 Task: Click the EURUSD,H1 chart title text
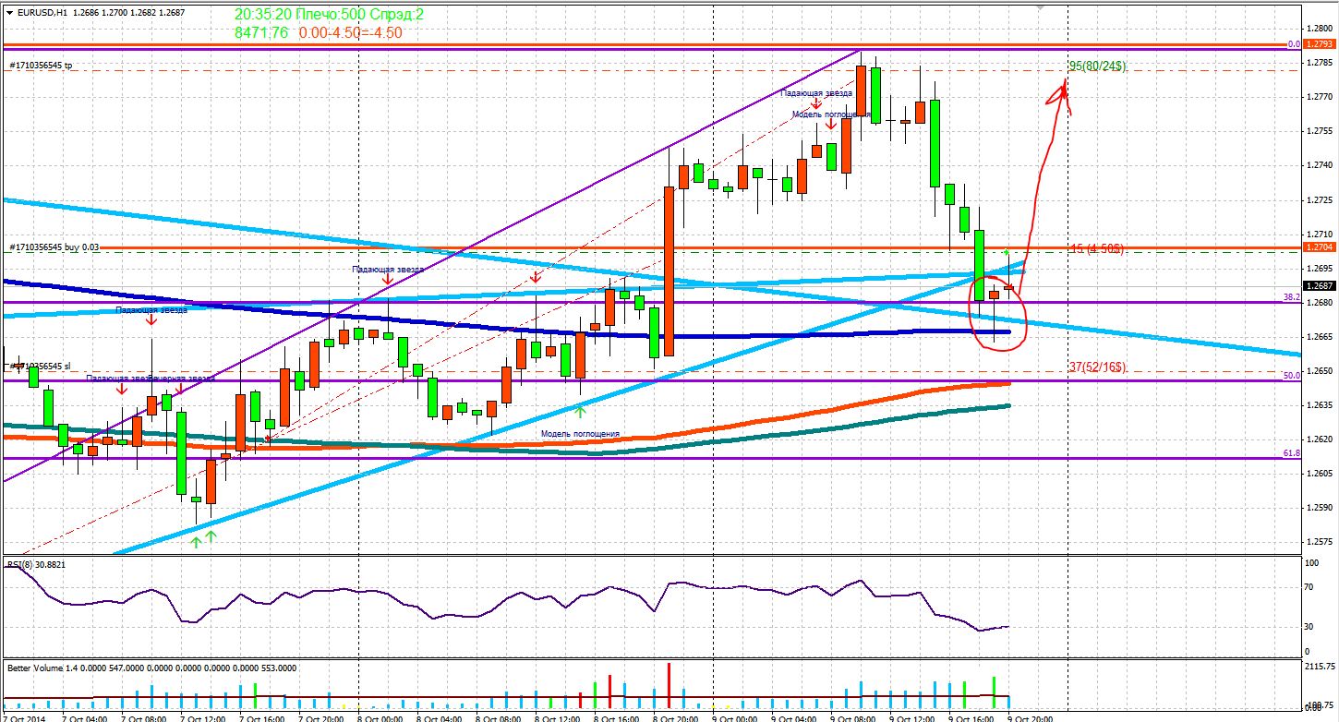(42, 13)
